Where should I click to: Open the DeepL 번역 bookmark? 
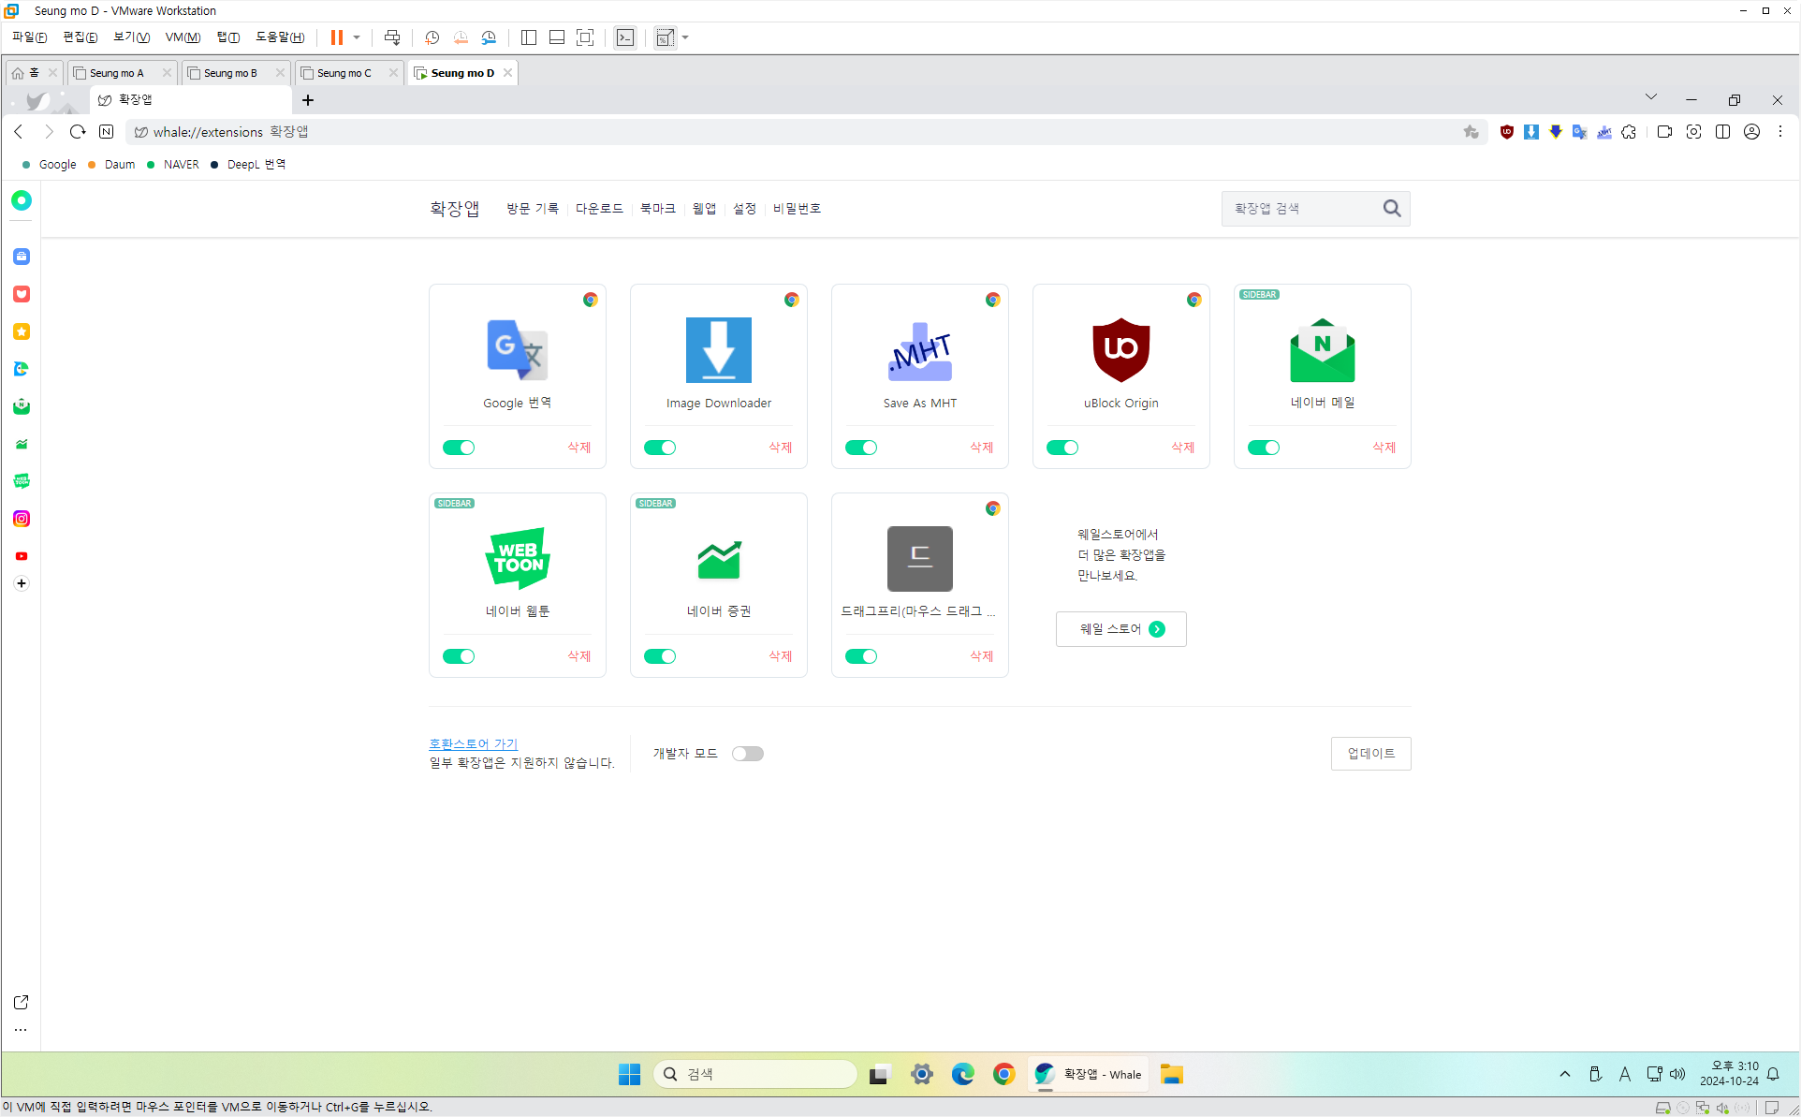pyautogui.click(x=248, y=165)
